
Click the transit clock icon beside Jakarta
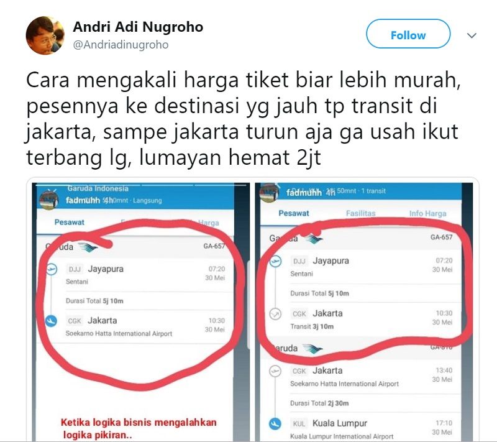tap(275, 314)
